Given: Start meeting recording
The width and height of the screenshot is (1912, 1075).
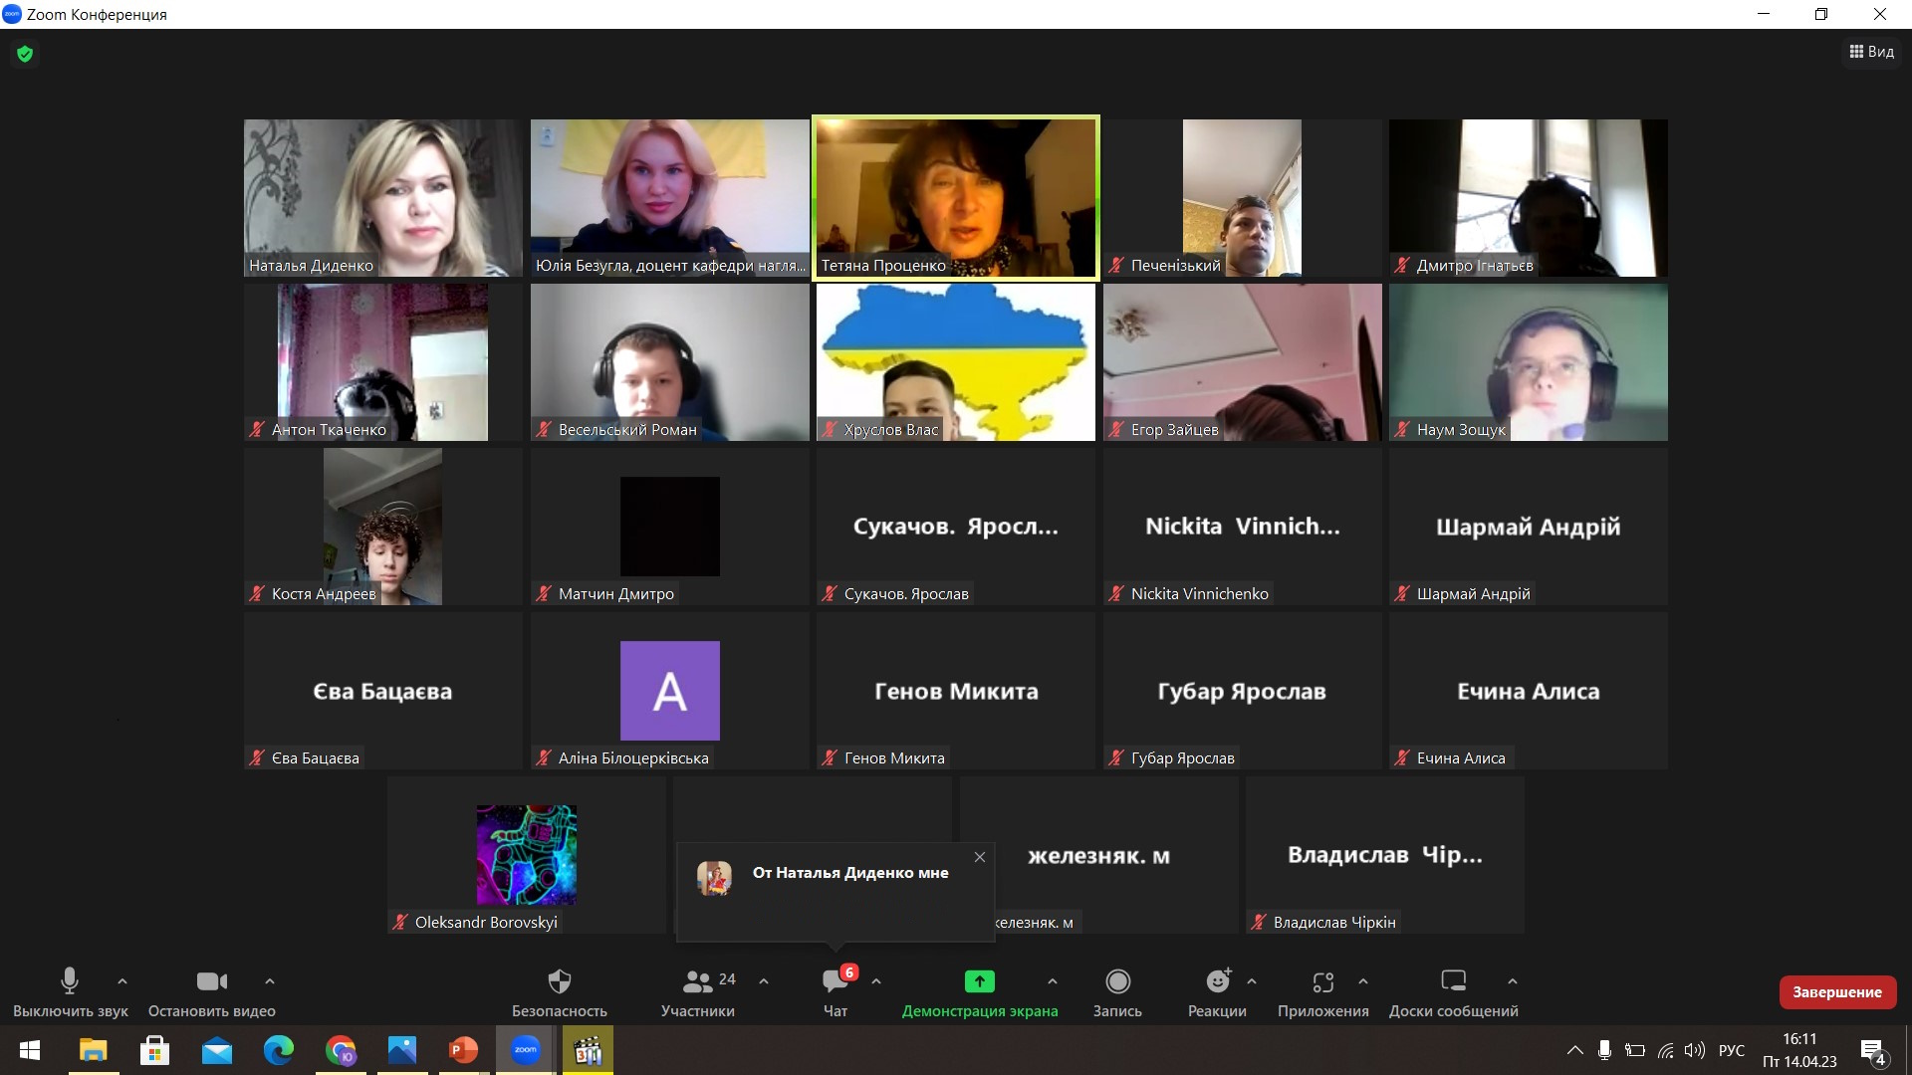Looking at the screenshot, I should [1117, 982].
